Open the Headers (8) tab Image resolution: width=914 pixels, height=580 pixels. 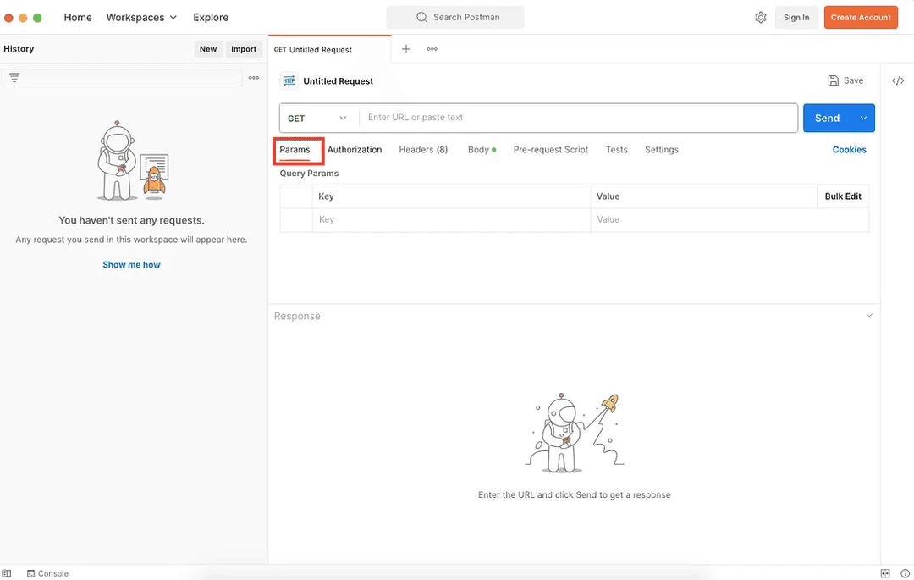pos(423,150)
